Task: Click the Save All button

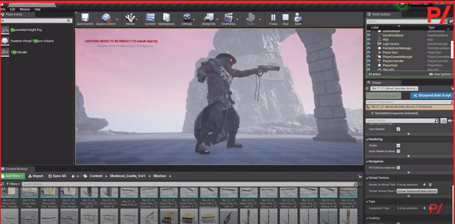Action: pos(56,176)
